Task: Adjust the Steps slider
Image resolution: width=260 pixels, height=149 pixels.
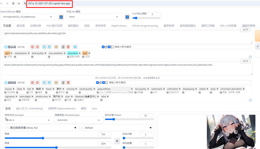Action: point(129,119)
